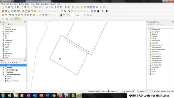This screenshot has height=98, width=174.
Task: Toggle visibility of the store layer
Action: click(x=3, y=65)
